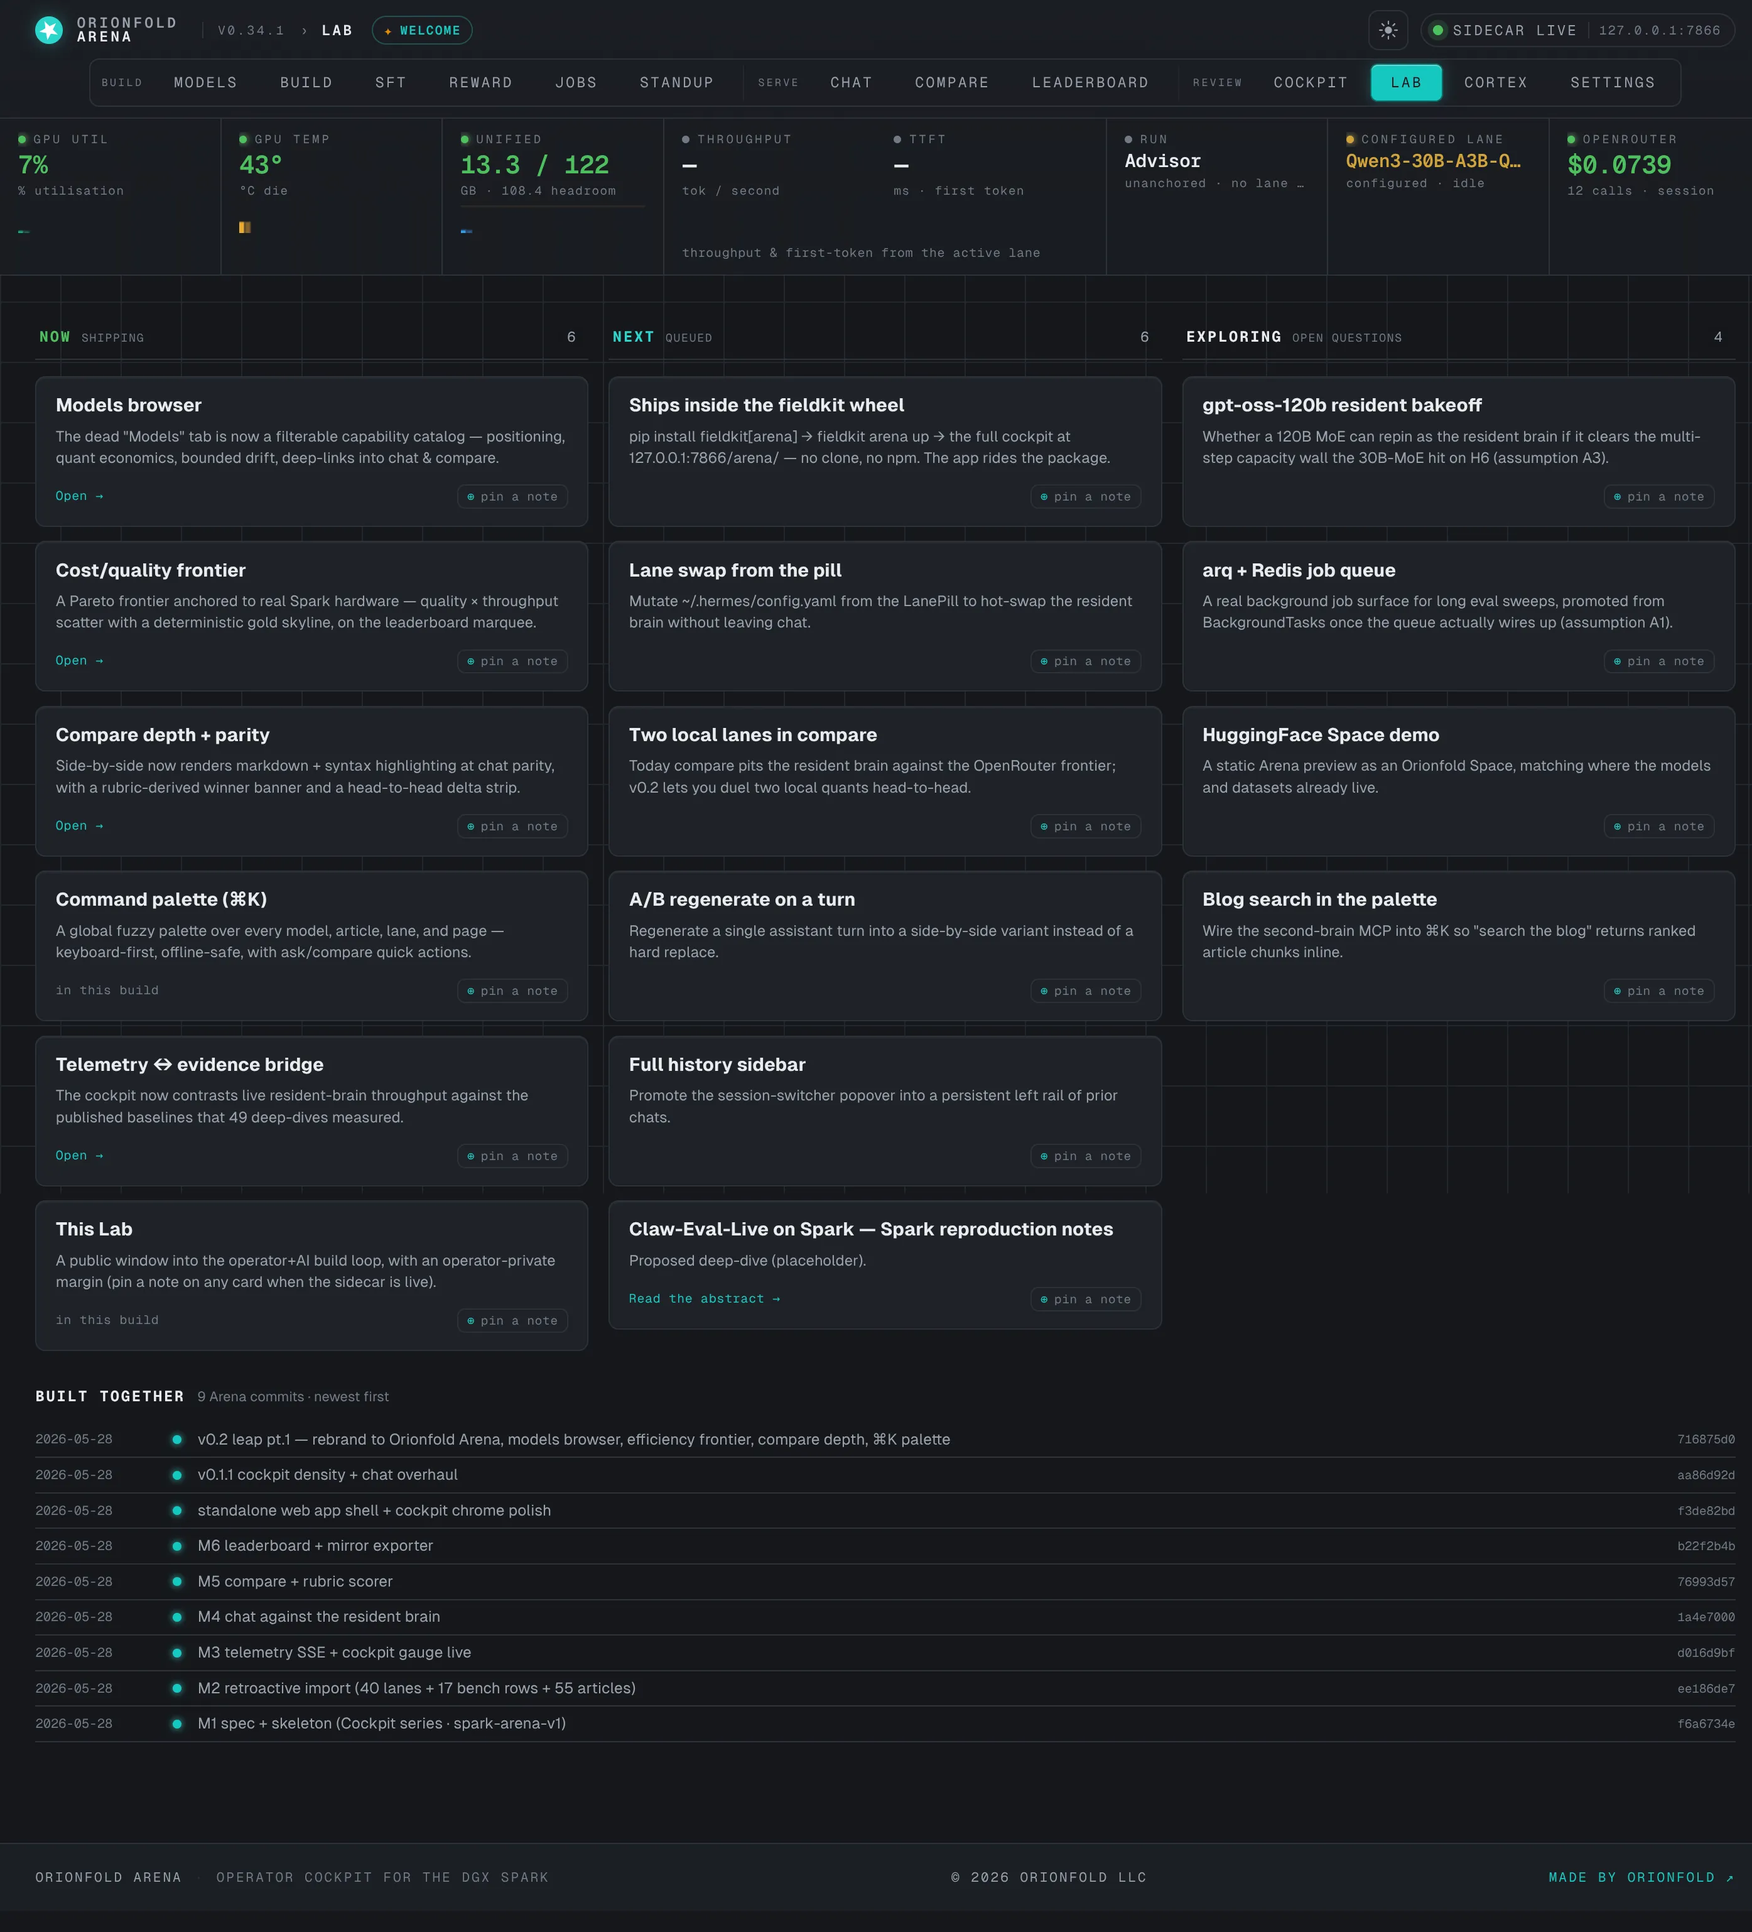The width and height of the screenshot is (1752, 1932).
Task: Pin a note on Blog search in palette card
Action: point(1659,991)
